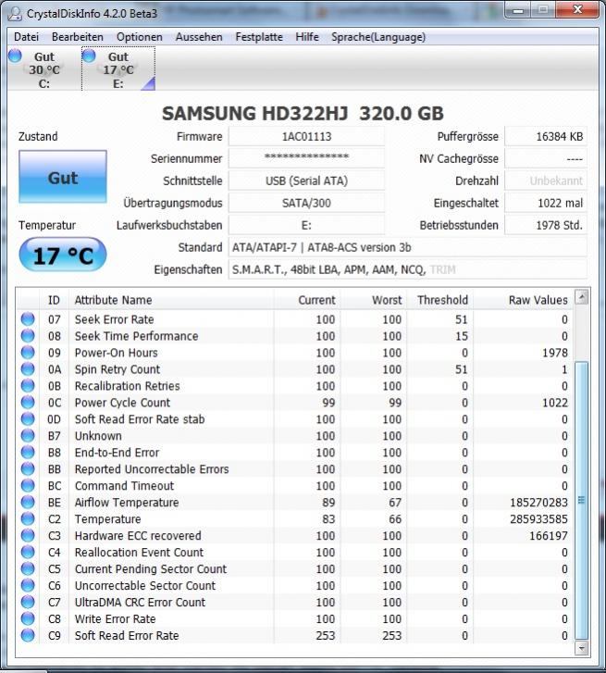Click the Attribute Name column header
Image resolution: width=606 pixels, height=673 pixels.
point(171,300)
